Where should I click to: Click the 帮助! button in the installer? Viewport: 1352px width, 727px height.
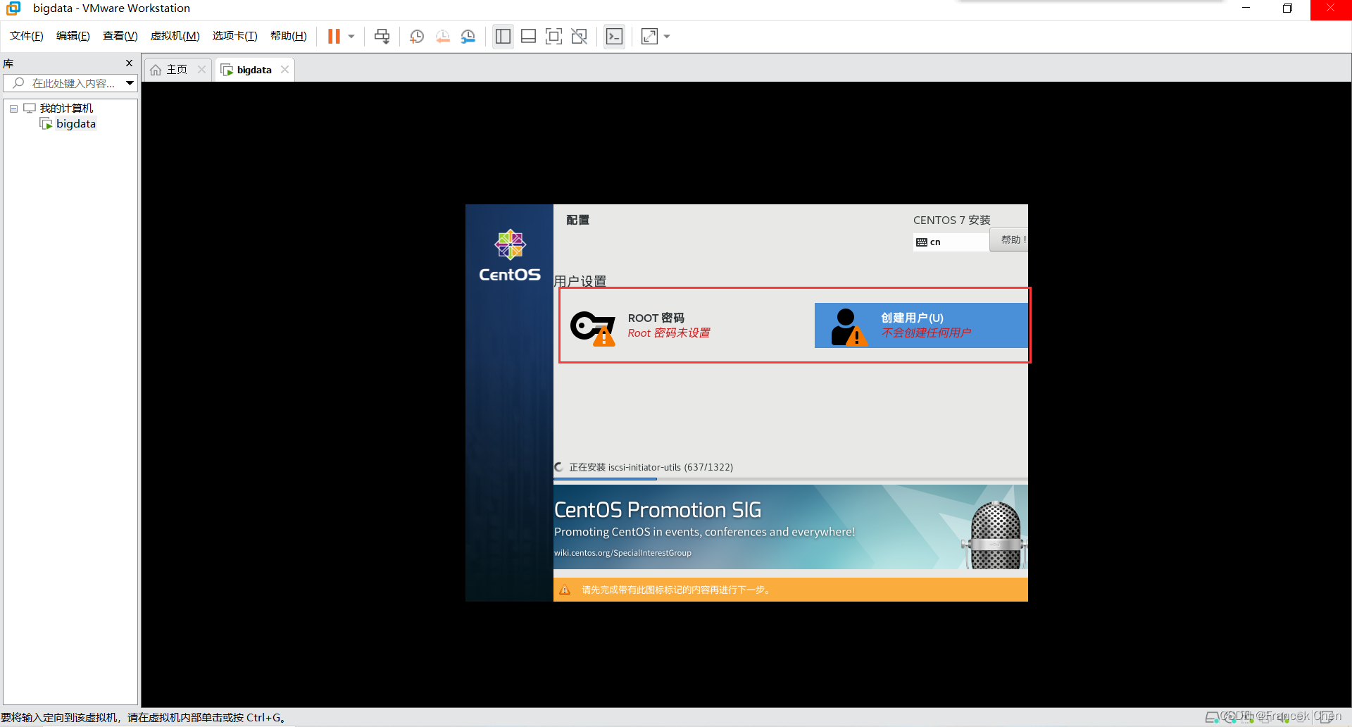tap(1010, 240)
